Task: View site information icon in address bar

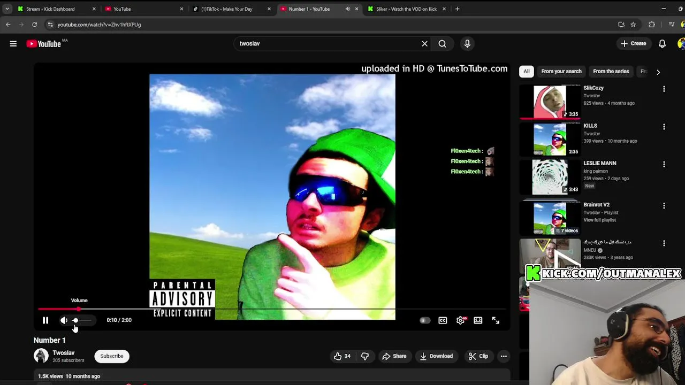Action: tap(50, 25)
